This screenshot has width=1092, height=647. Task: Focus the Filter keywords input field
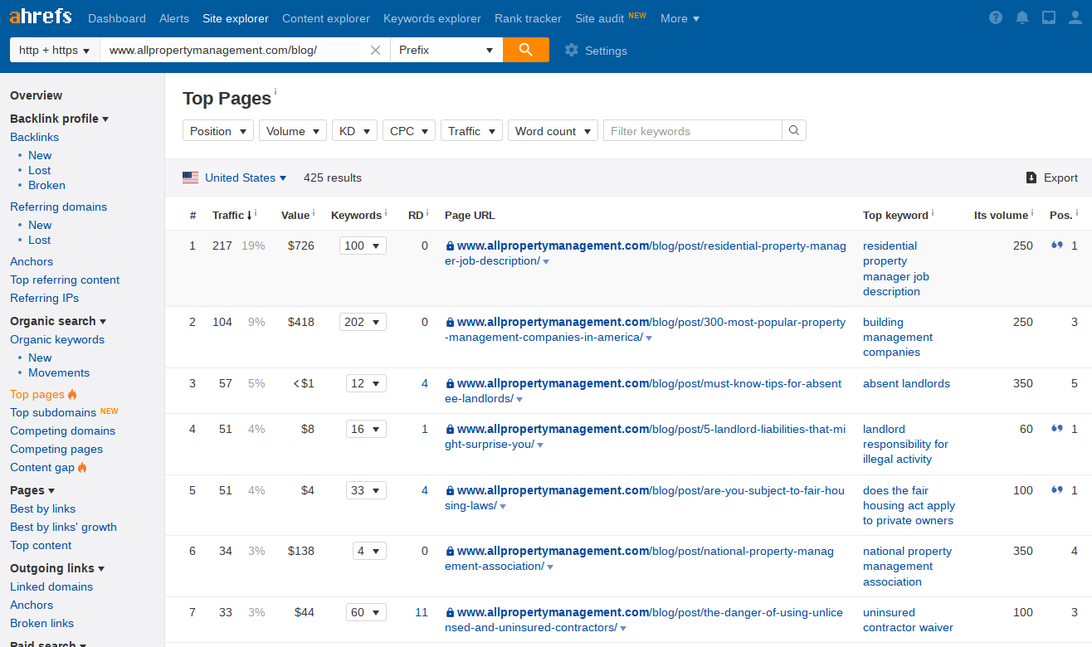[692, 131]
